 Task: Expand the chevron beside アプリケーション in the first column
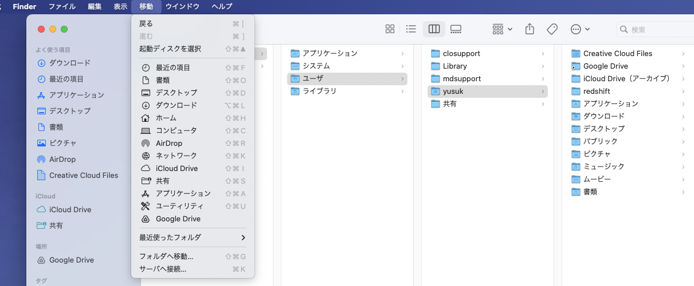pos(402,53)
